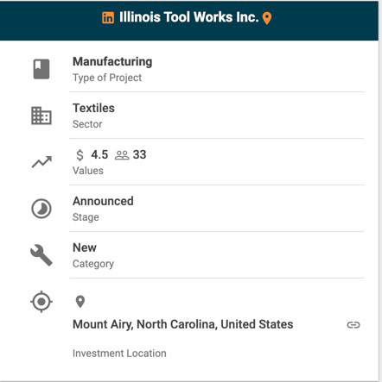Click the people icon next to 33
382x382 pixels.
click(122, 155)
